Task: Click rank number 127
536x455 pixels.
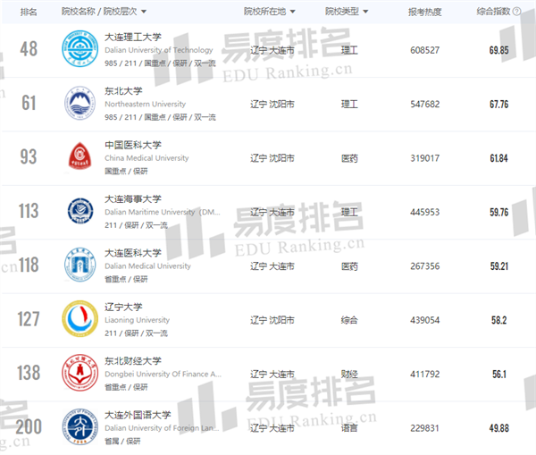Action: click(x=29, y=319)
